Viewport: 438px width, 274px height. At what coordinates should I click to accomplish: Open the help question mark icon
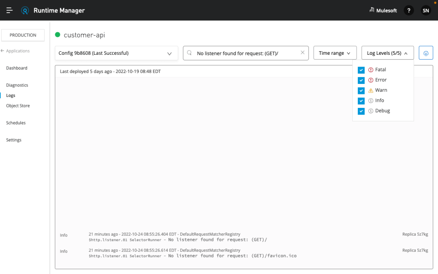[x=408, y=10]
